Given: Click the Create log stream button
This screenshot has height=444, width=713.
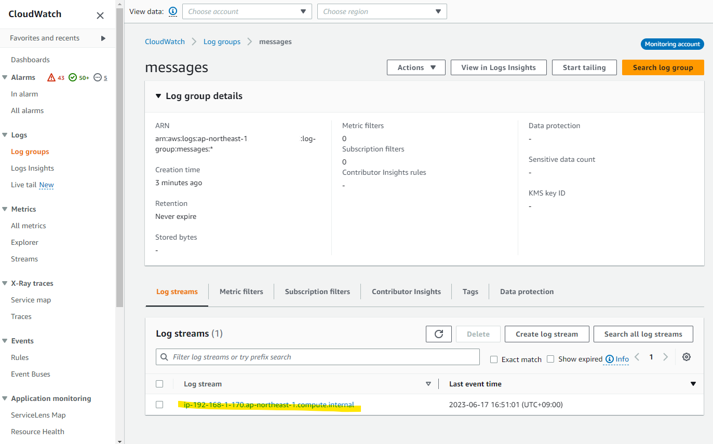Looking at the screenshot, I should [547, 334].
